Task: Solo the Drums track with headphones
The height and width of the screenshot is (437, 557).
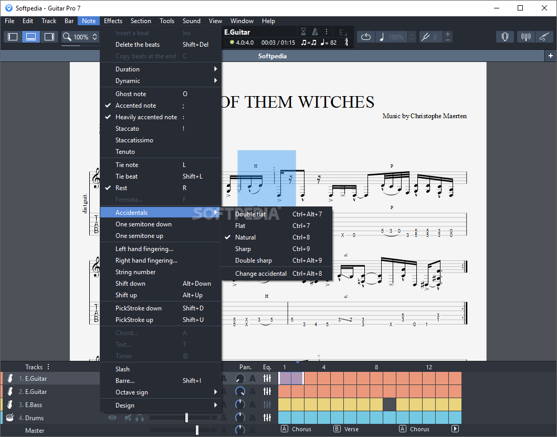Action: pos(140,418)
